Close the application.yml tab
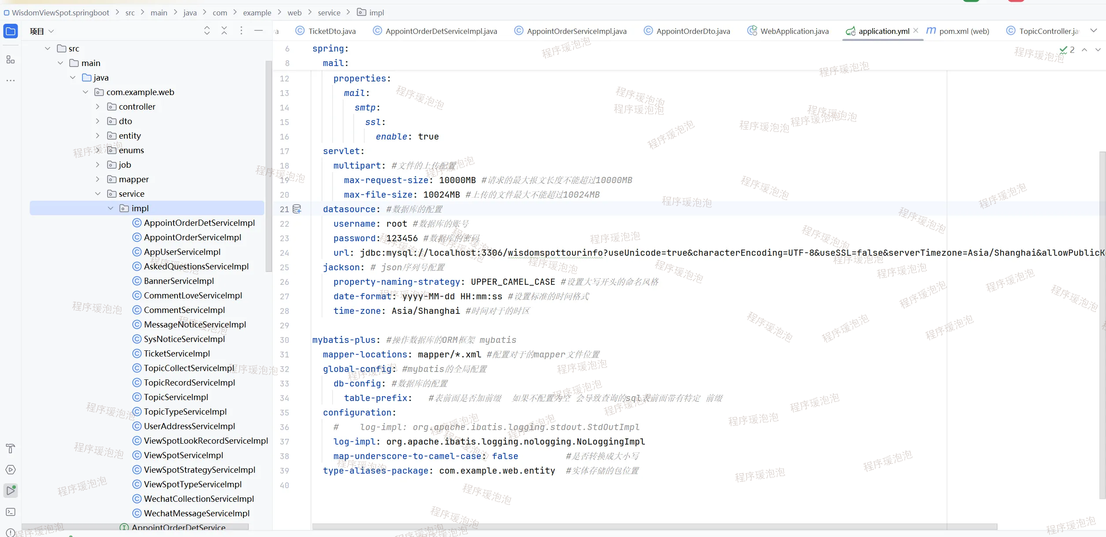The image size is (1106, 537). (916, 31)
